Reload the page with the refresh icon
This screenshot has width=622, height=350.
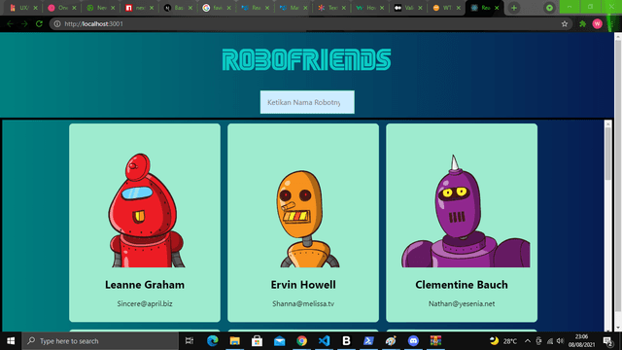(39, 23)
